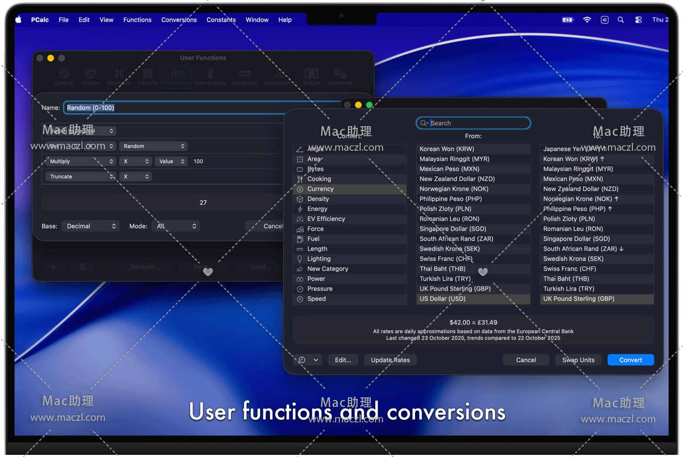
Task: Click the Lighting category bulb icon
Action: click(x=300, y=259)
